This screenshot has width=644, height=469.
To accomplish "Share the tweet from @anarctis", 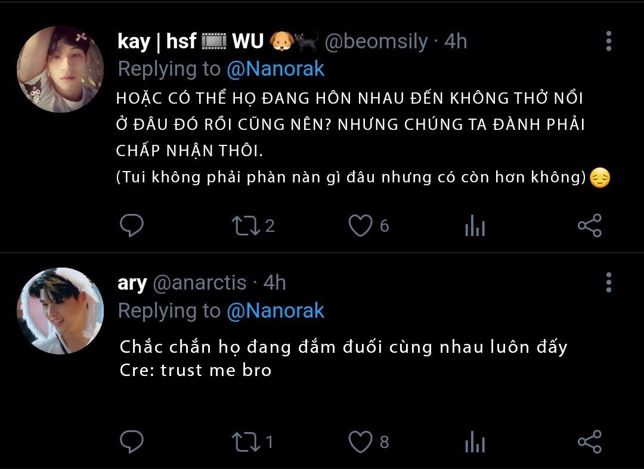I will (589, 442).
